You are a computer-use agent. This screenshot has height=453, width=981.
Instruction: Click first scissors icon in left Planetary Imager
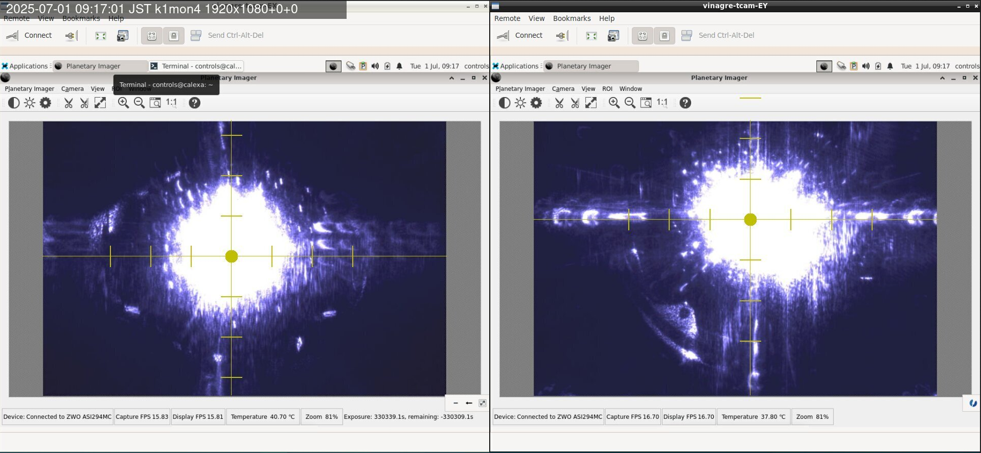point(69,103)
